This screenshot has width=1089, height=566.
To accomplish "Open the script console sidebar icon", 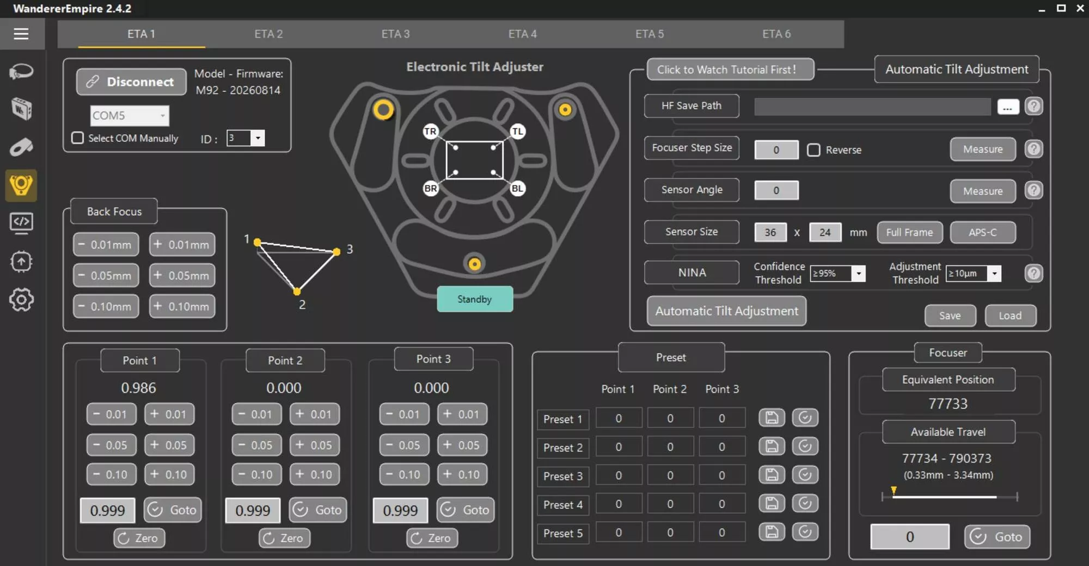I will click(x=21, y=223).
